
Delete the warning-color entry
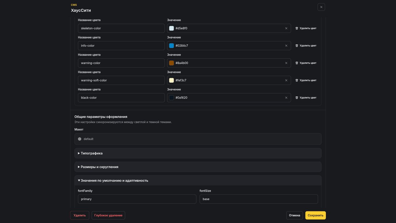click(306, 63)
